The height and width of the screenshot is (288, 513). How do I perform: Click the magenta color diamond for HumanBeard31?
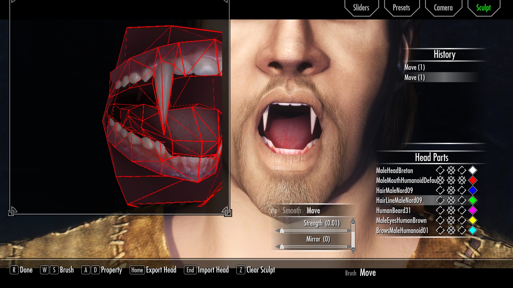click(x=473, y=210)
